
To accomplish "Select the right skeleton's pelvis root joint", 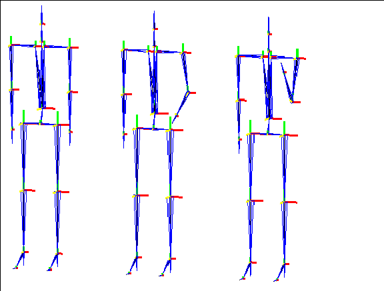I will 268,134.
